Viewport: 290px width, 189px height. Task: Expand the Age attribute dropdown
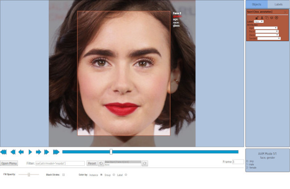click(x=266, y=28)
